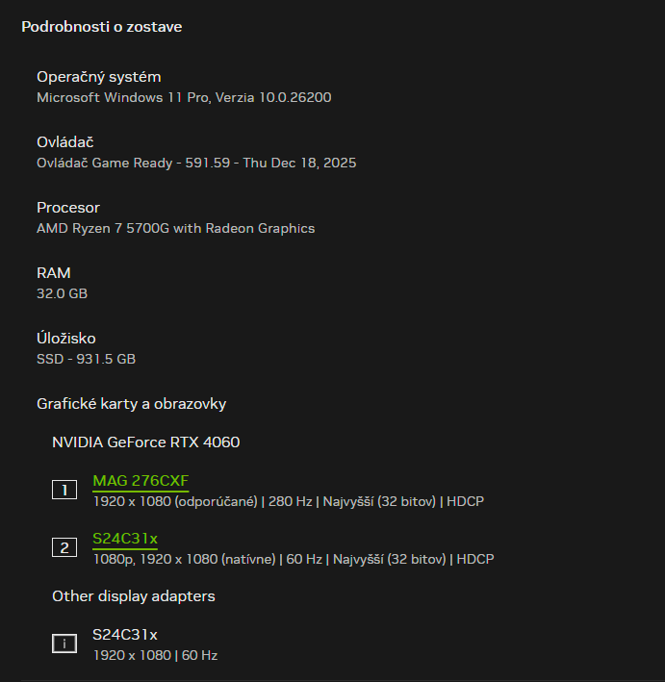Select the NVIDIA GeForce RTX 4060 entry
The image size is (665, 682).
pos(145,442)
